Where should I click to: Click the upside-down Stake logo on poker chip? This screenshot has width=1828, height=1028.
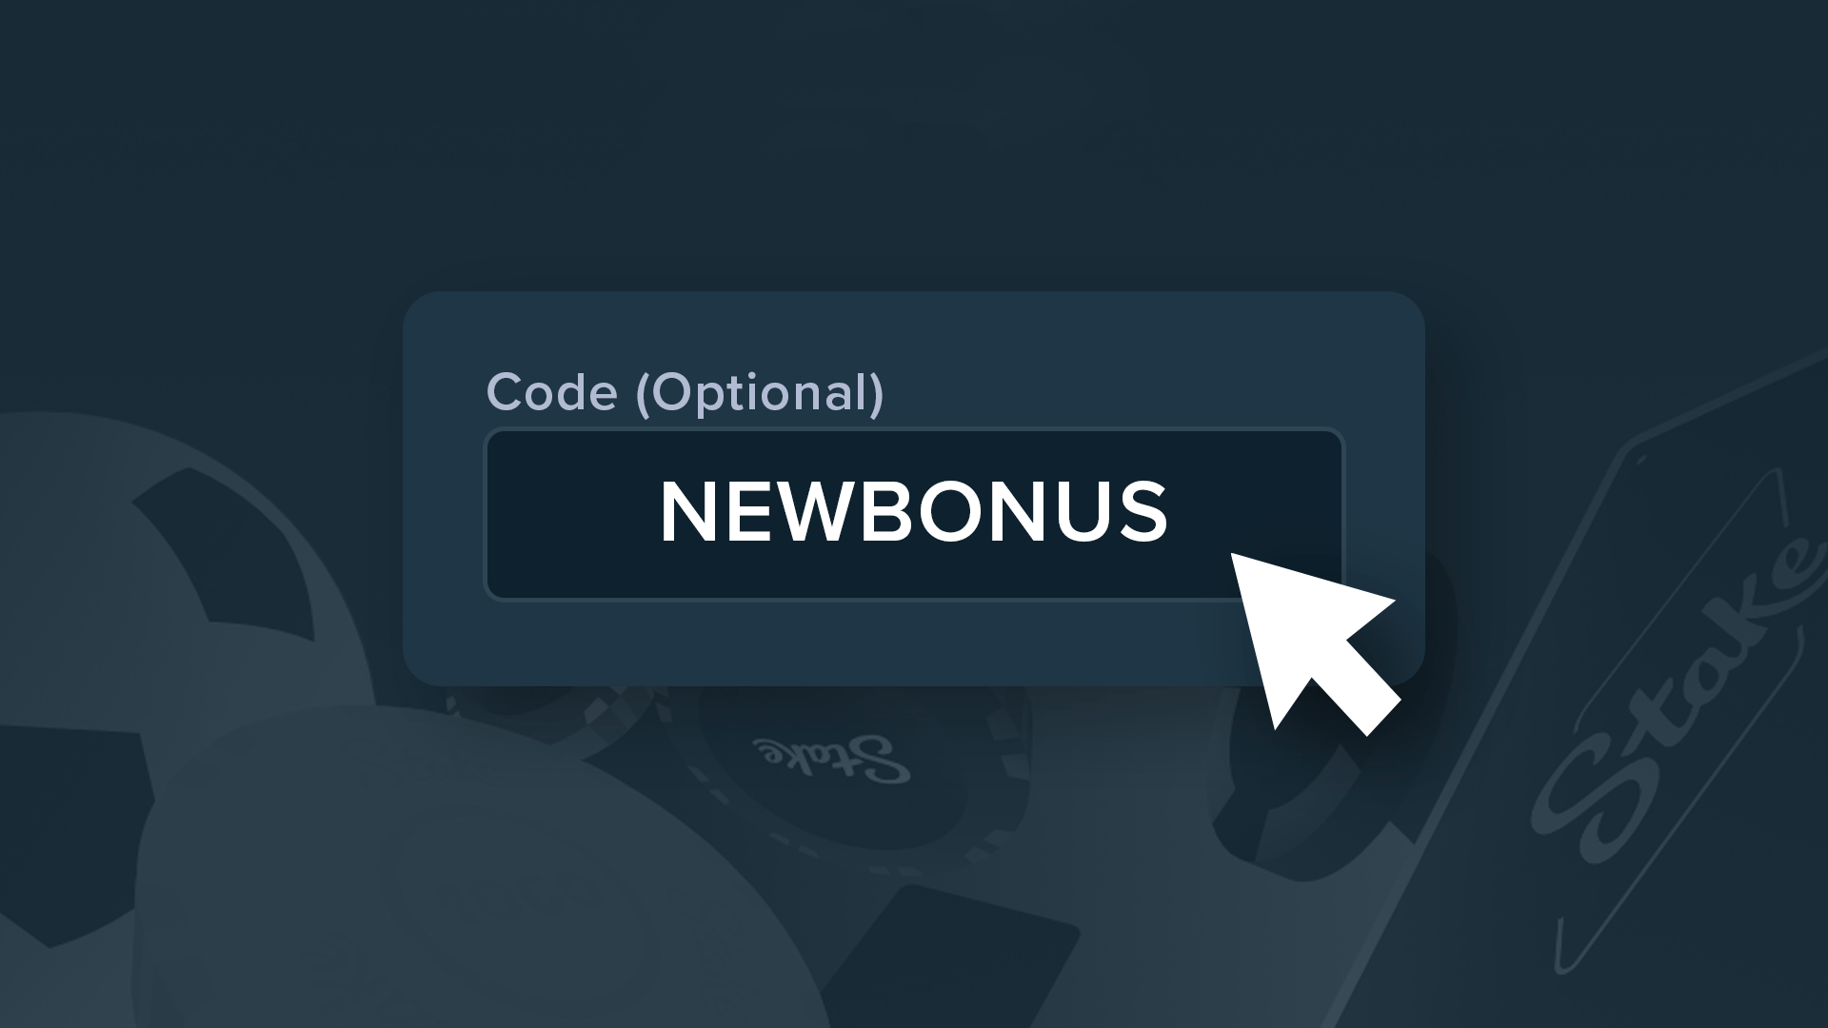point(831,759)
